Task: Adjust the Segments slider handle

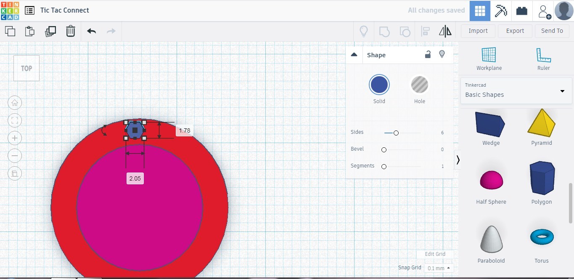Action: 384,166
